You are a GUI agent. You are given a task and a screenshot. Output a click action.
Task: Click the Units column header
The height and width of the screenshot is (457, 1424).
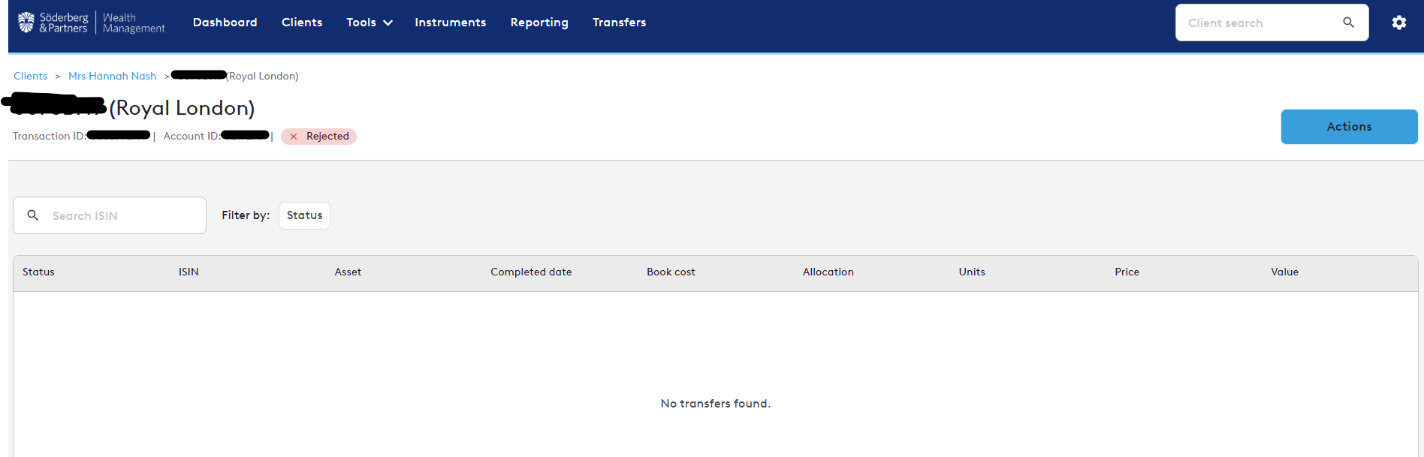click(972, 272)
